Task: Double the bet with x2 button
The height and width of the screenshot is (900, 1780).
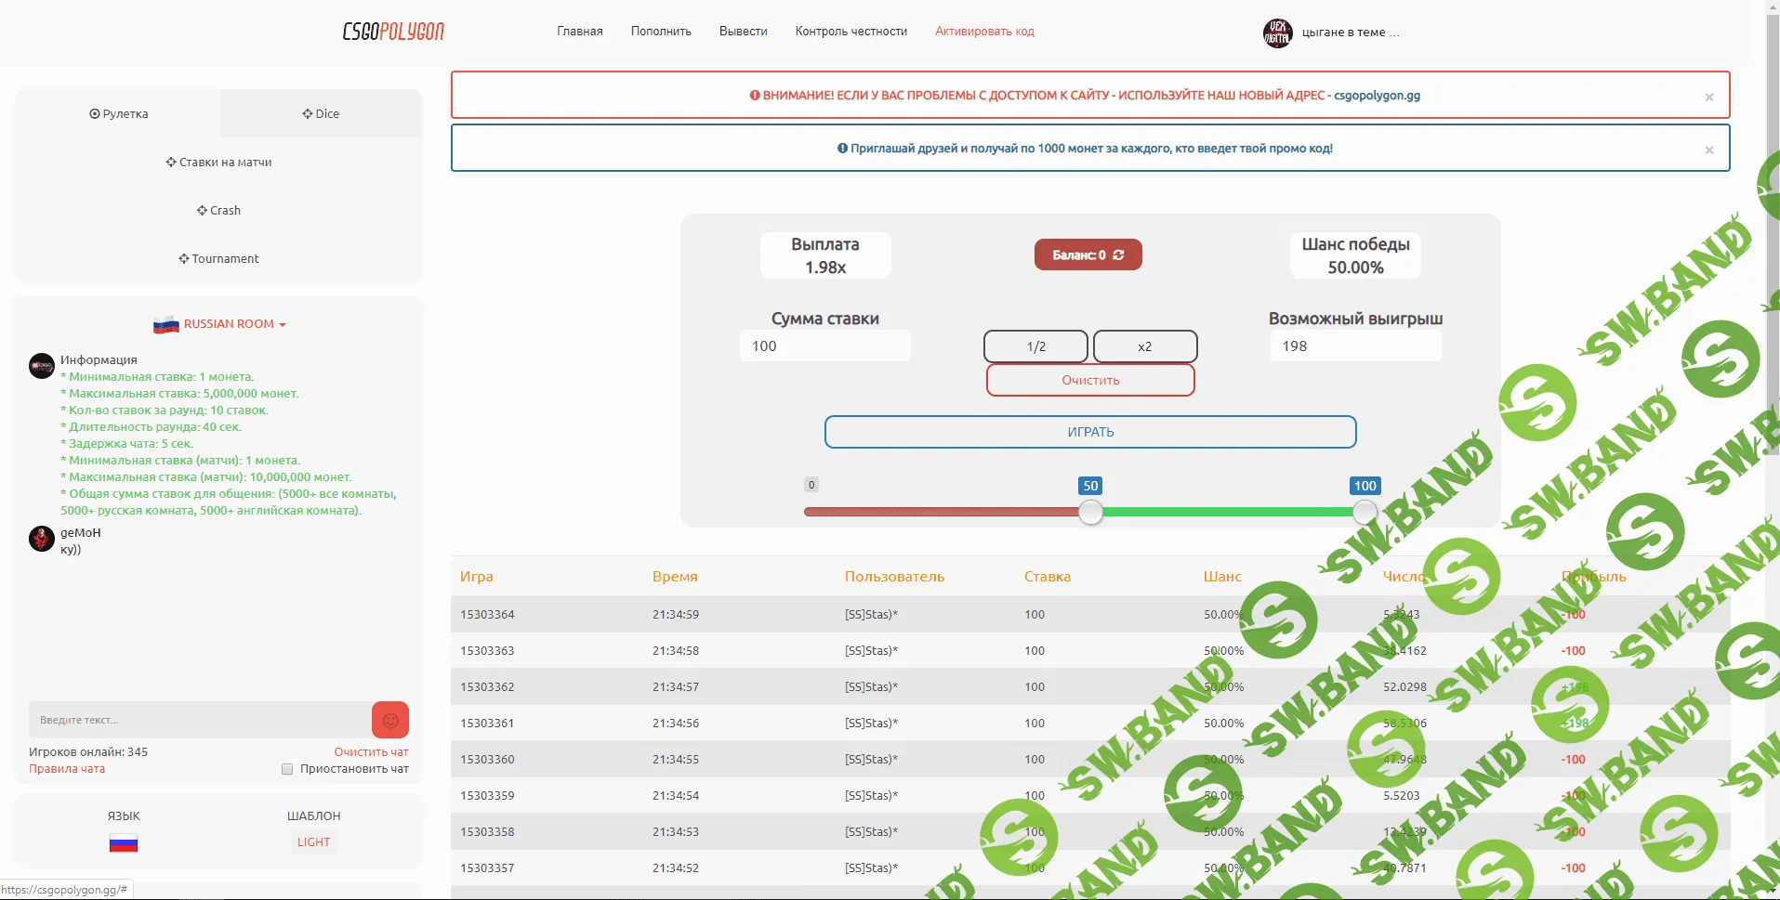Action: click(x=1144, y=346)
